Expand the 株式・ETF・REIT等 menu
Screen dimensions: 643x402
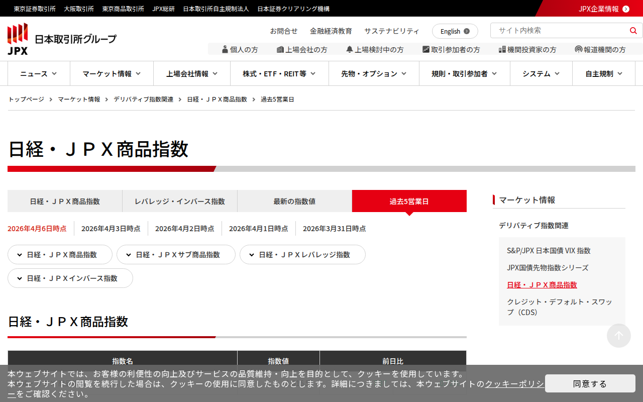pyautogui.click(x=279, y=74)
